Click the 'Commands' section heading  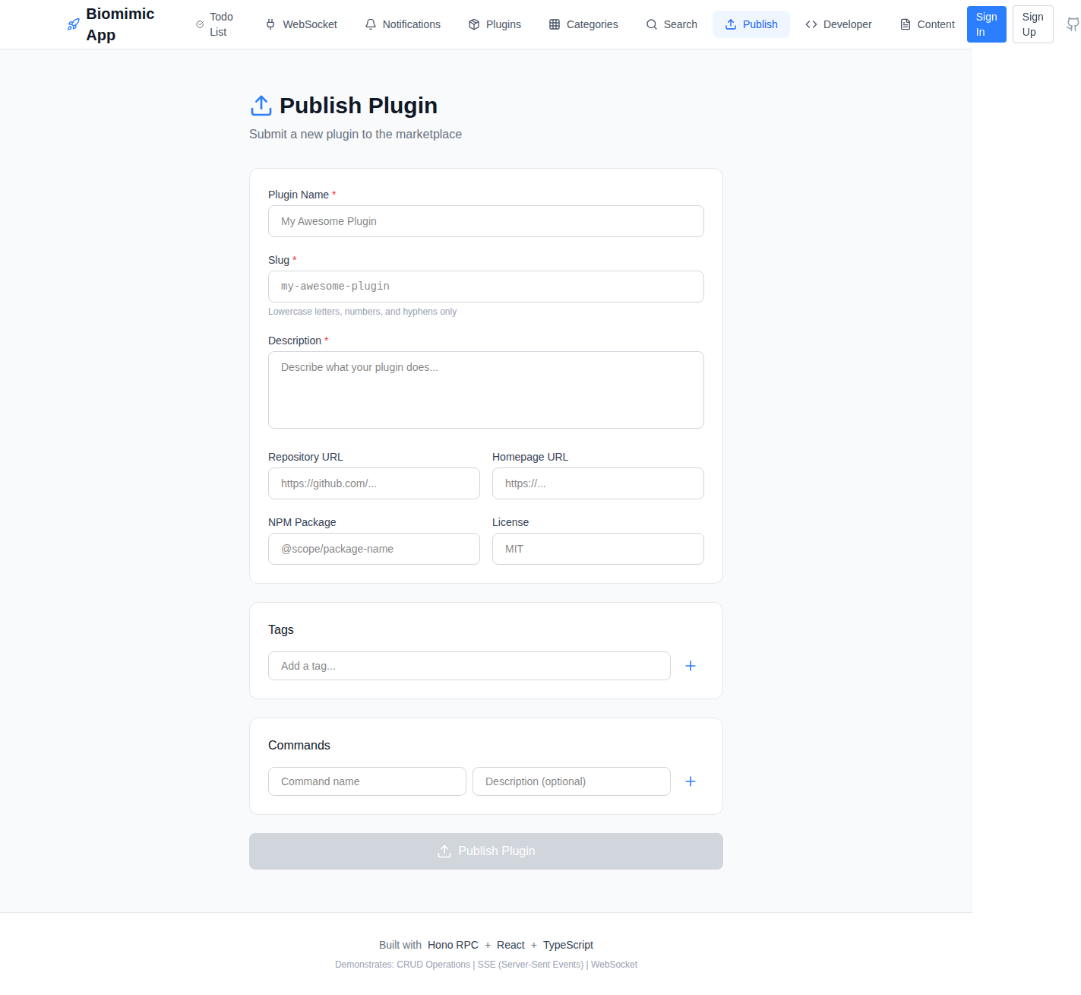pyautogui.click(x=299, y=745)
